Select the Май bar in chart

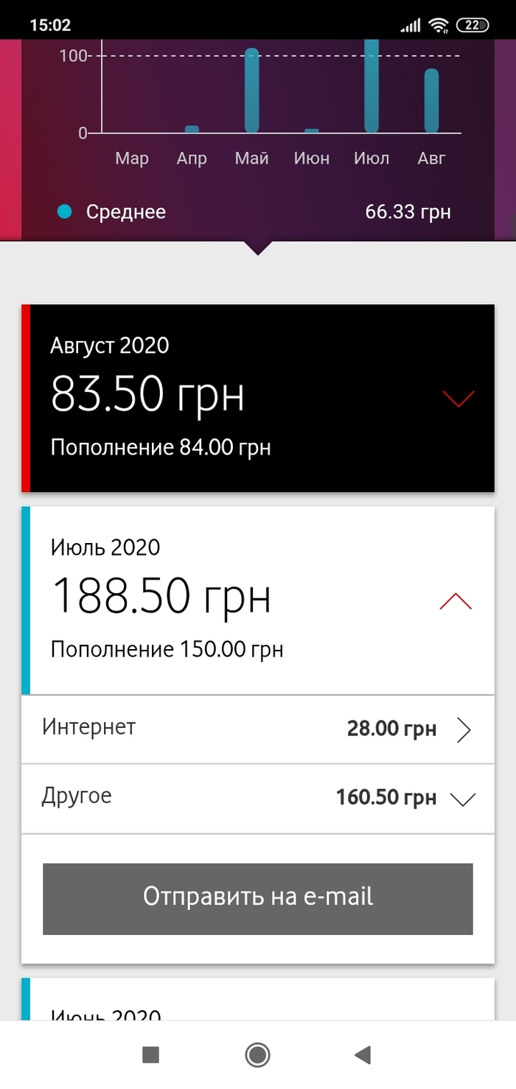coord(252,90)
